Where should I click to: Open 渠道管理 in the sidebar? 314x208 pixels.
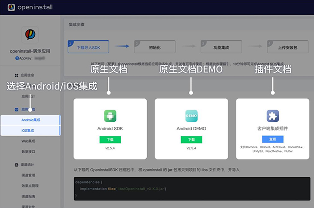point(28,175)
